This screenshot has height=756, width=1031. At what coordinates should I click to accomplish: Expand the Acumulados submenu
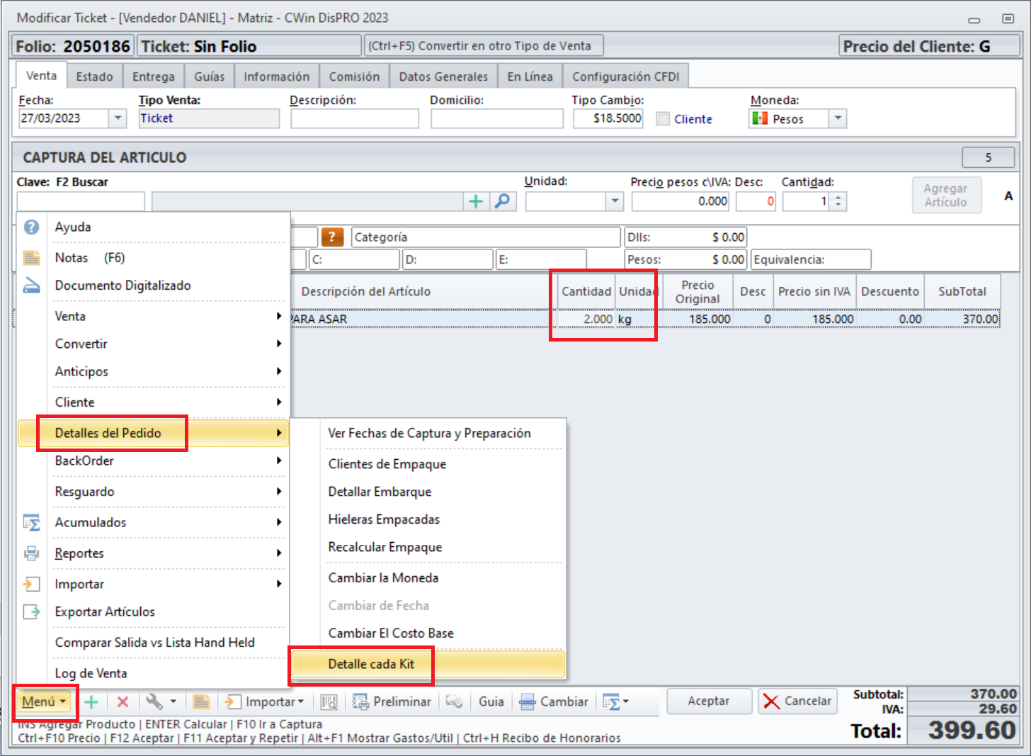pos(152,522)
